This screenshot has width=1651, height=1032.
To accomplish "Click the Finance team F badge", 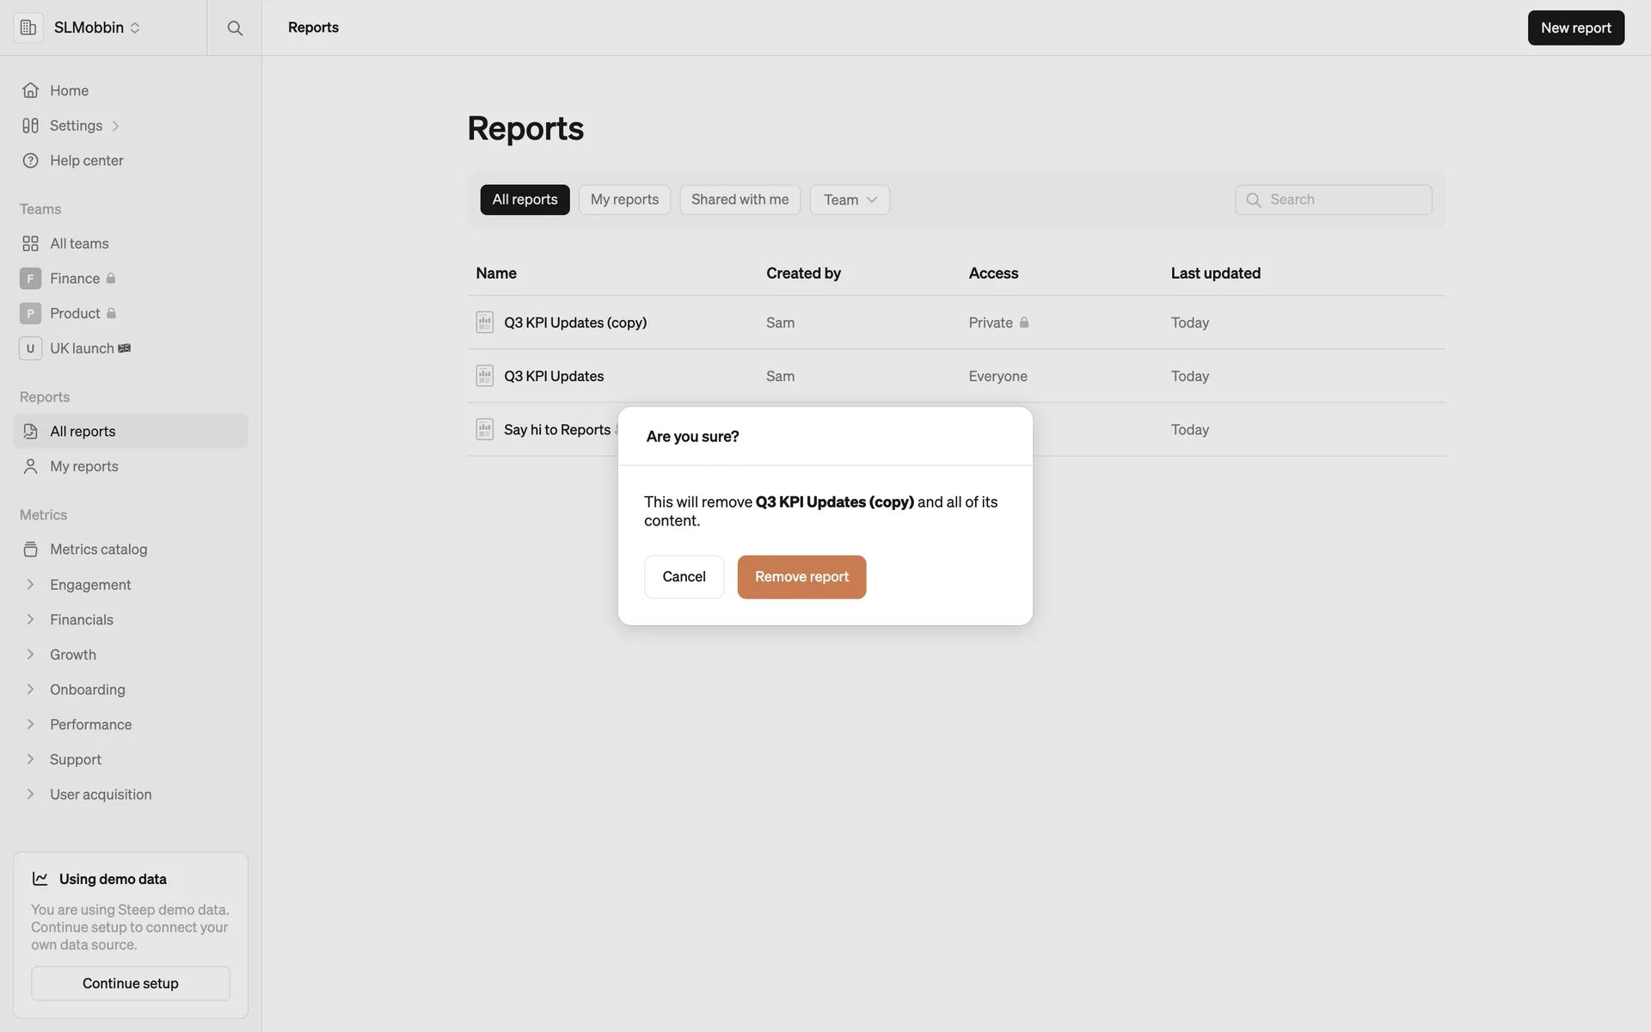I will pos(30,279).
